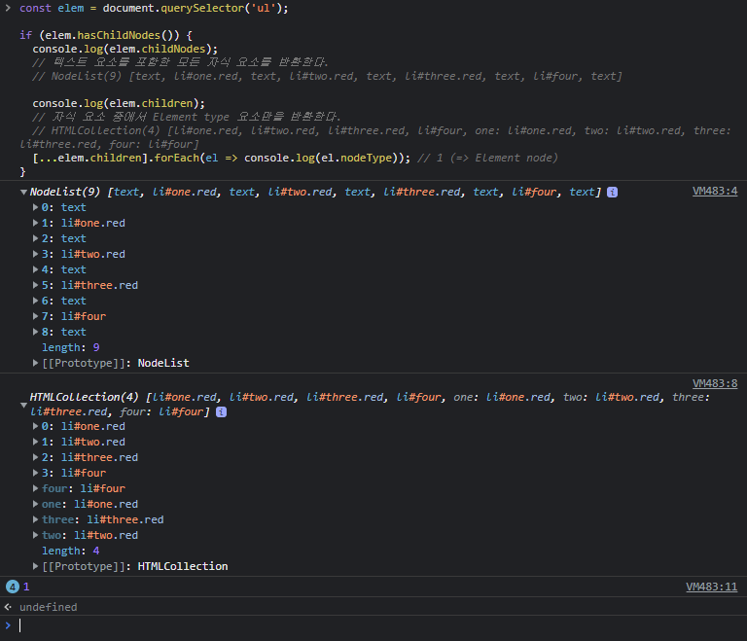Click 'length: 9' in NodeList

pyautogui.click(x=70, y=347)
